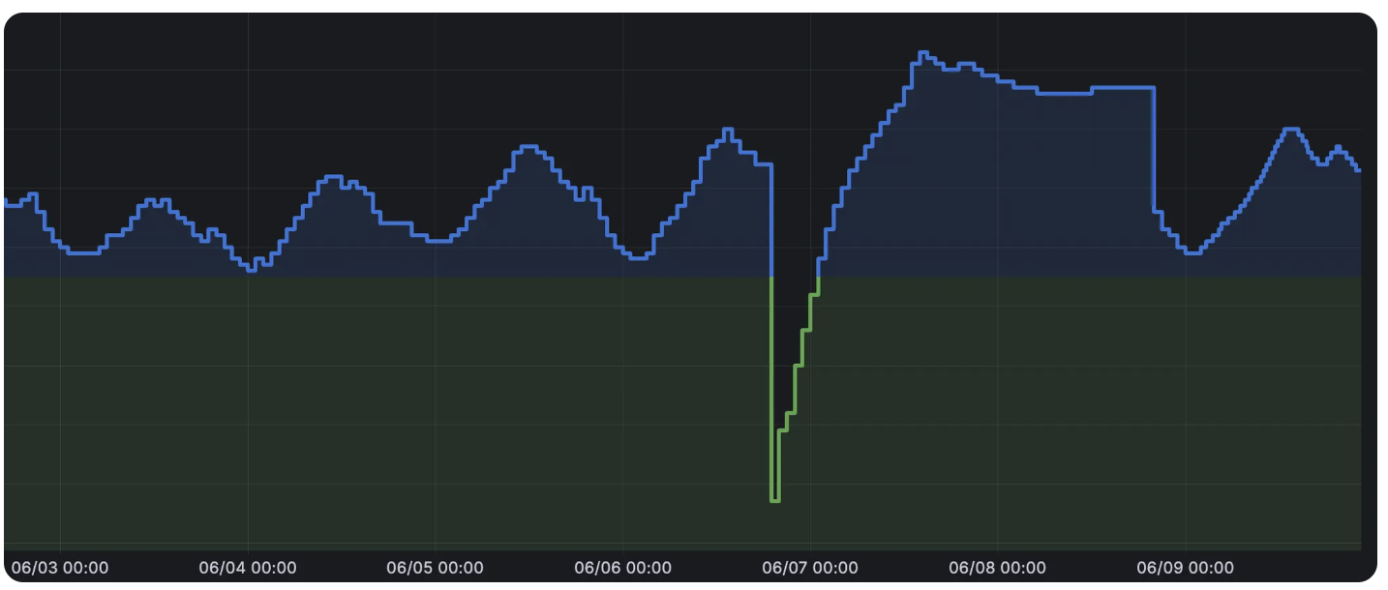Select the 06/05 00:00 time axis label

(x=435, y=568)
